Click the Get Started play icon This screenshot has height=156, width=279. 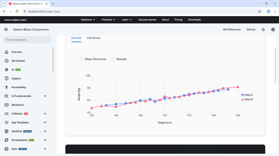(6, 61)
